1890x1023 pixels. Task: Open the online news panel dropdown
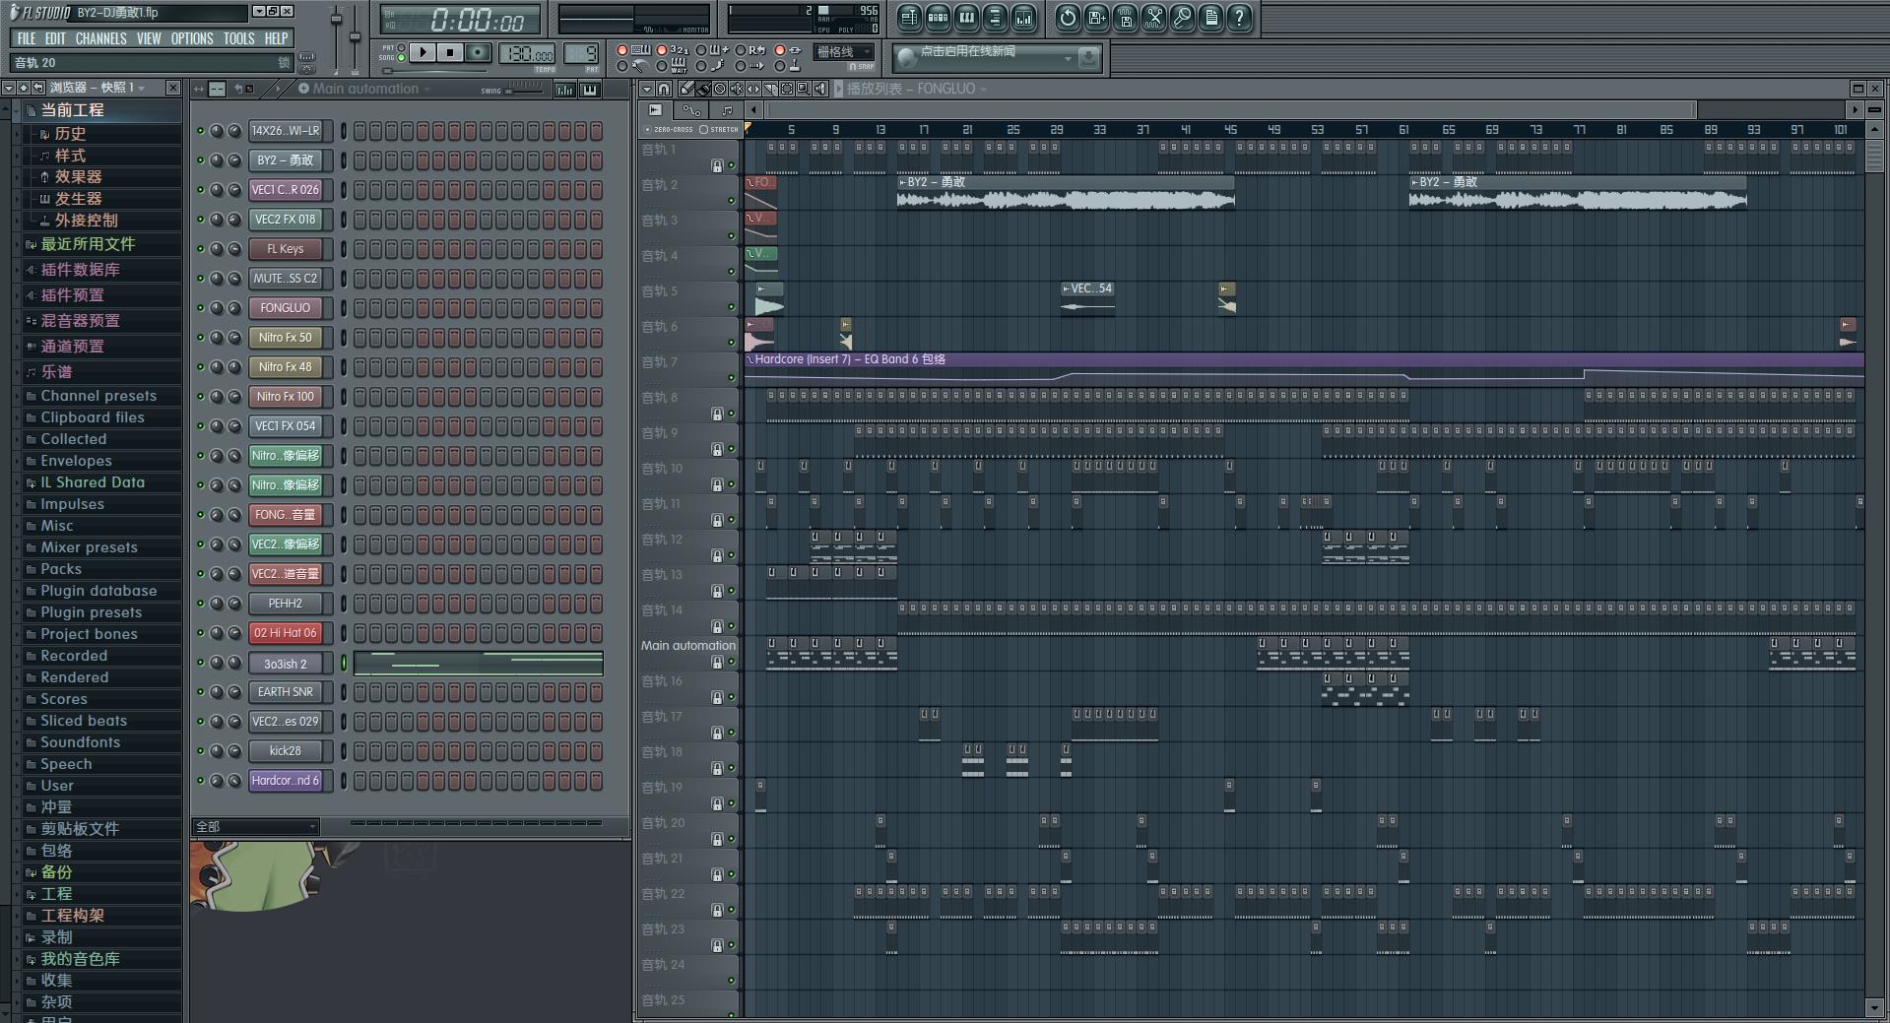[1067, 59]
